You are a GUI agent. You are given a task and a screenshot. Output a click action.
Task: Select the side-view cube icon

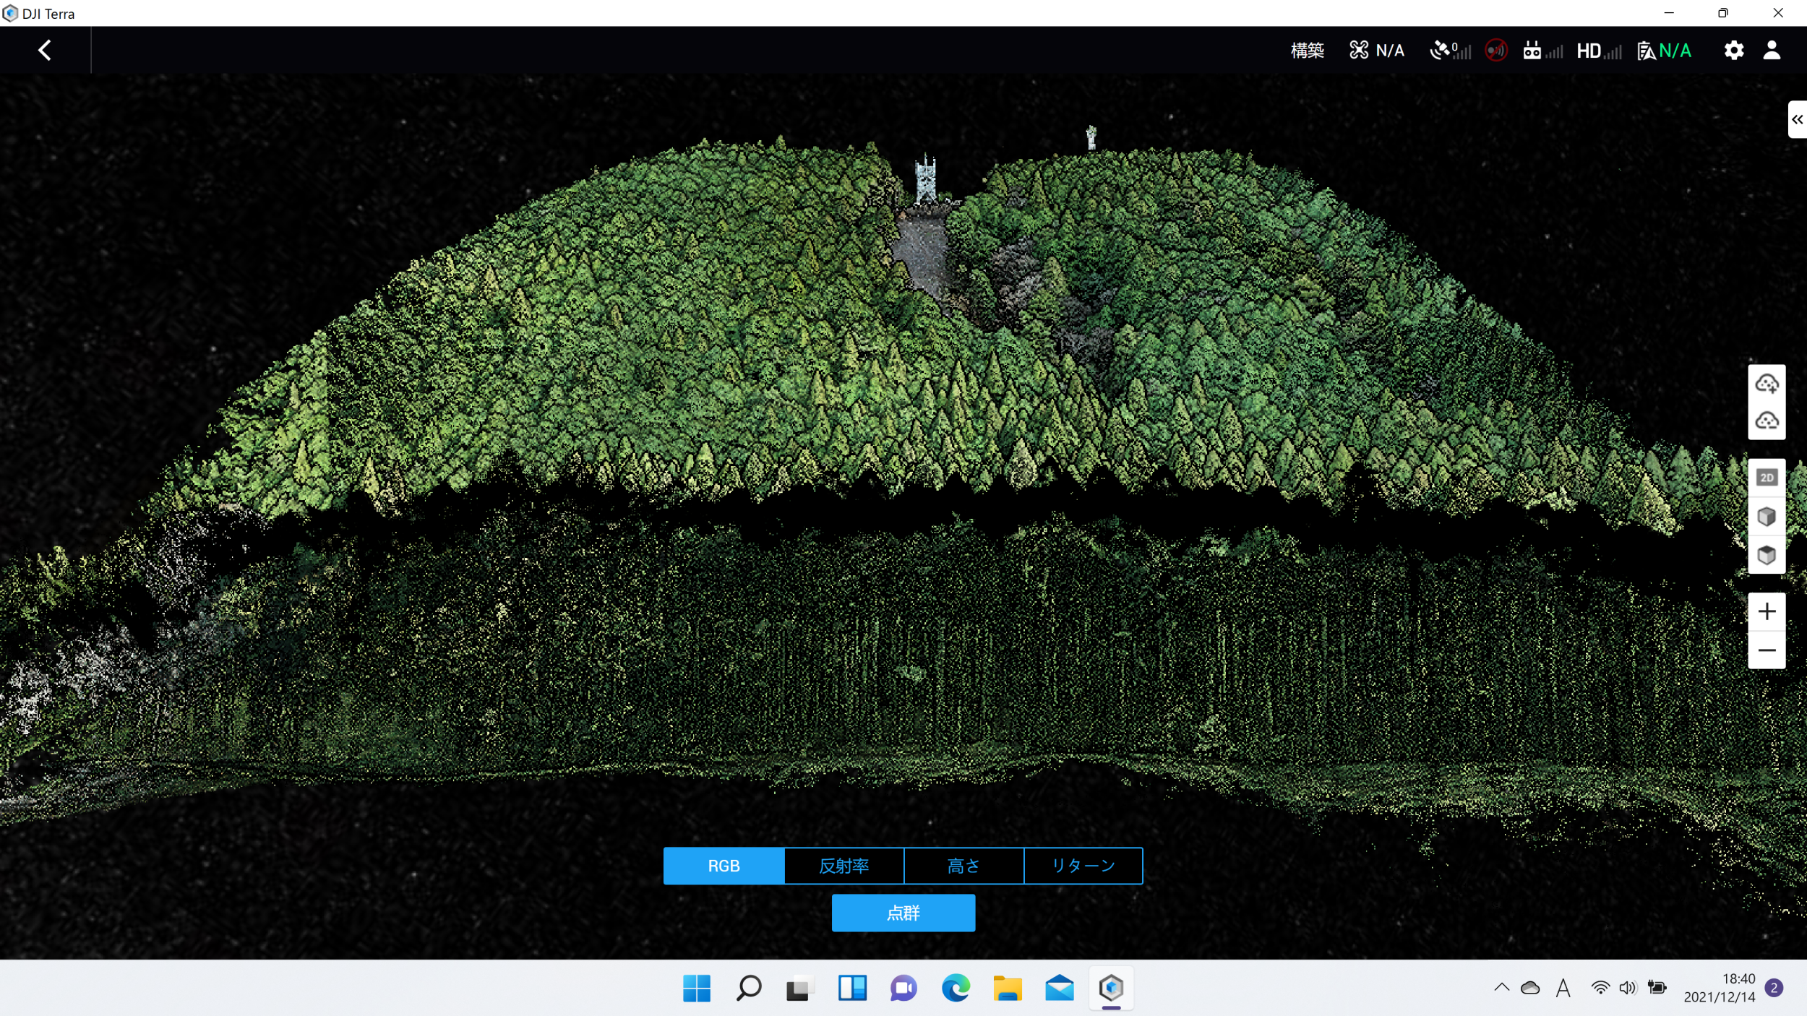1767,516
